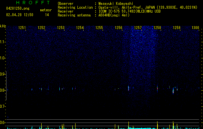Image resolution: width=203 pixels, height=129 pixels.
Task: Click the 1254 time tick label
Action: [x=80, y=28]
